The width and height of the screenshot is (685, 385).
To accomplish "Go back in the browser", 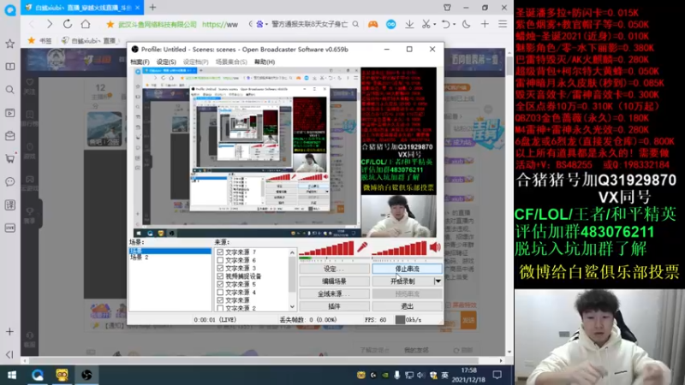I will 32,24.
